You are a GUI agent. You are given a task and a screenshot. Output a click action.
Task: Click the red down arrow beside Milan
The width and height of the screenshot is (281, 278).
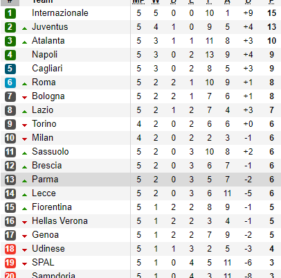(24, 139)
